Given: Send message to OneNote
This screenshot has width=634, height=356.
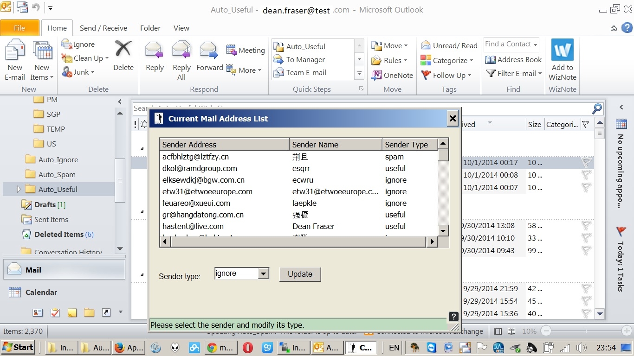Looking at the screenshot, I should click(x=393, y=75).
